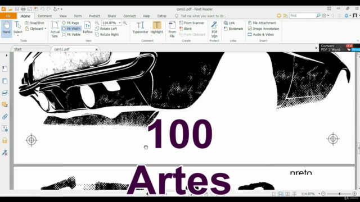
Task: Click the Open folder icon in quick access
Action: [x=10, y=9]
